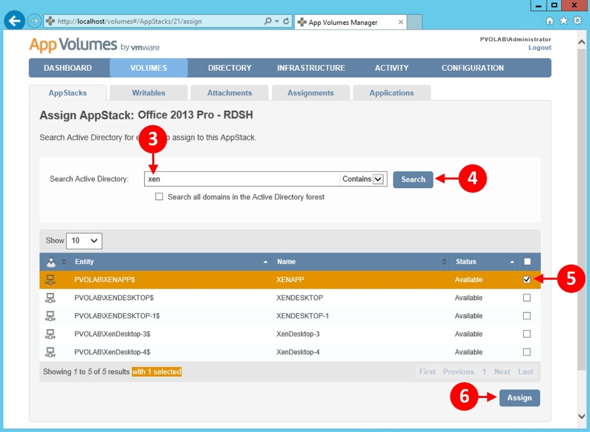Click the Search Active Directory text field

(x=242, y=179)
